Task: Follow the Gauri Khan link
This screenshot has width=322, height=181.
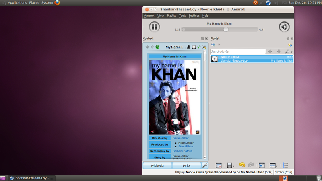Action: click(186, 146)
